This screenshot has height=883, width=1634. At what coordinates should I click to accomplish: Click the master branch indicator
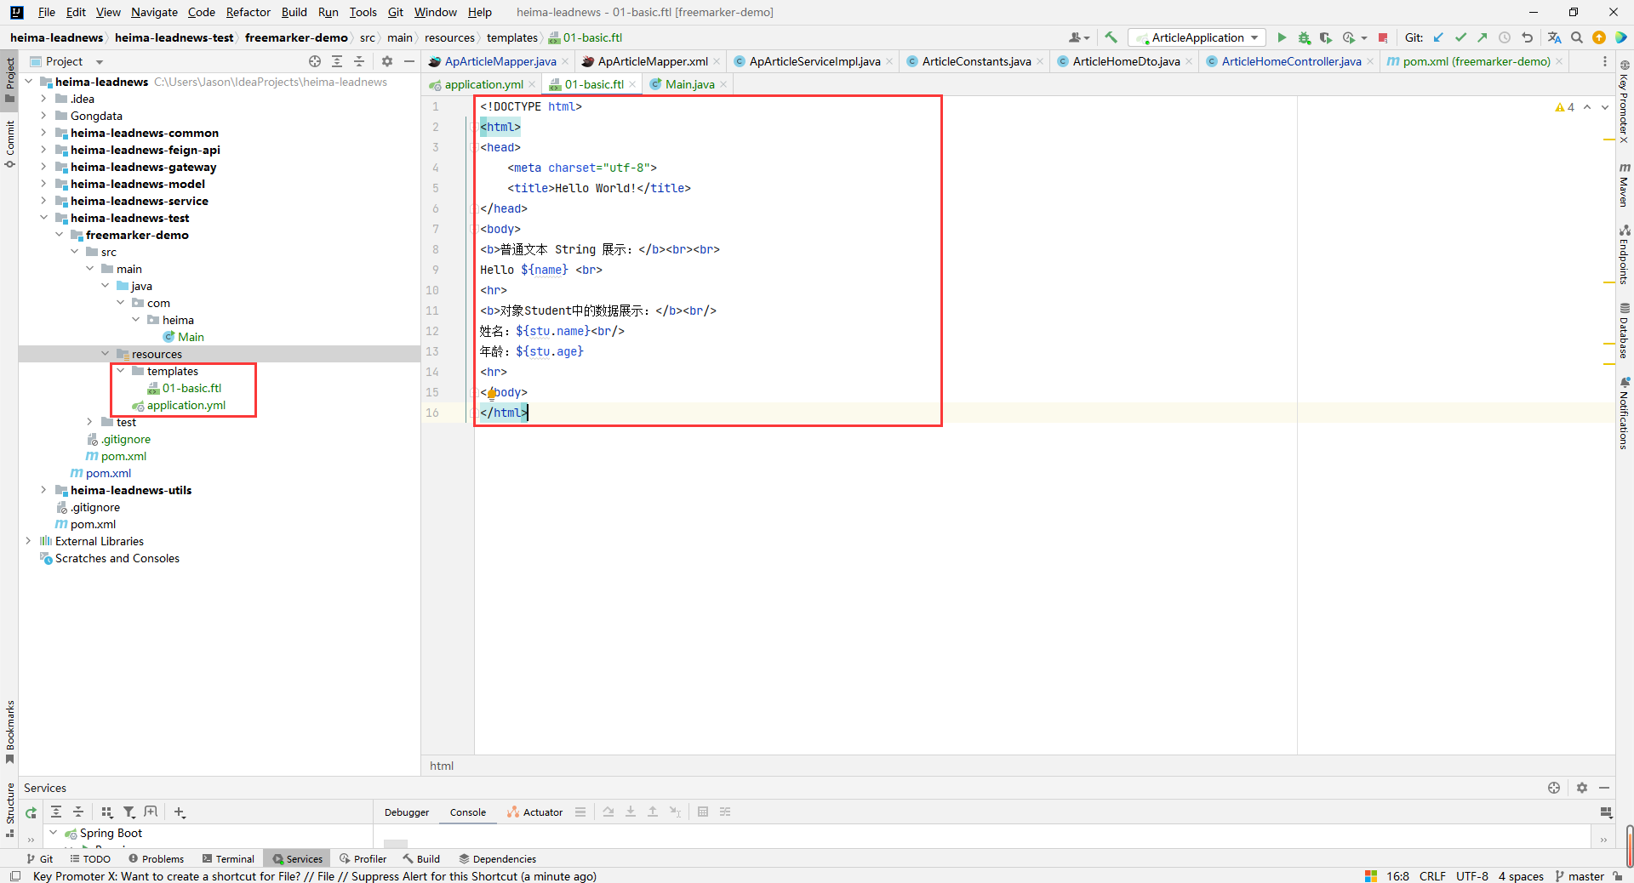pos(1580,876)
